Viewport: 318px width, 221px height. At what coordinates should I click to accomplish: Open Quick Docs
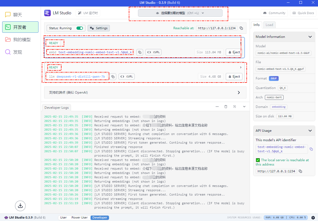tap(303, 13)
